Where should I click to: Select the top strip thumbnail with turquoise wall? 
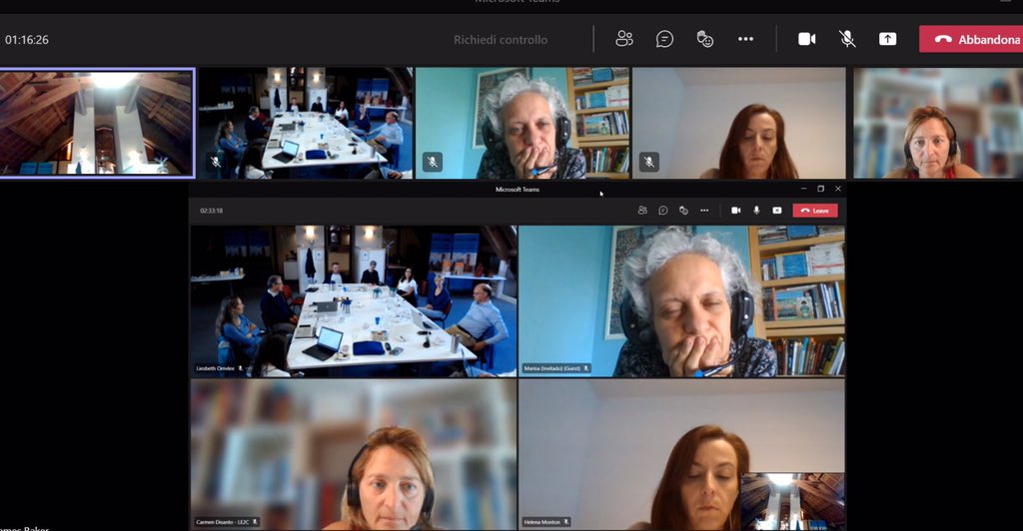coord(522,123)
